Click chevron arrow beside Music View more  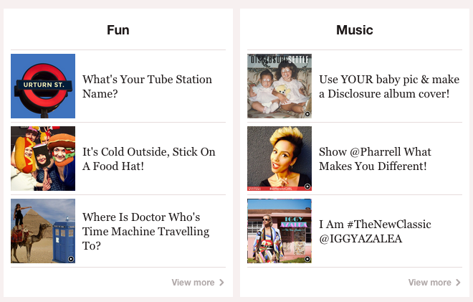point(458,283)
